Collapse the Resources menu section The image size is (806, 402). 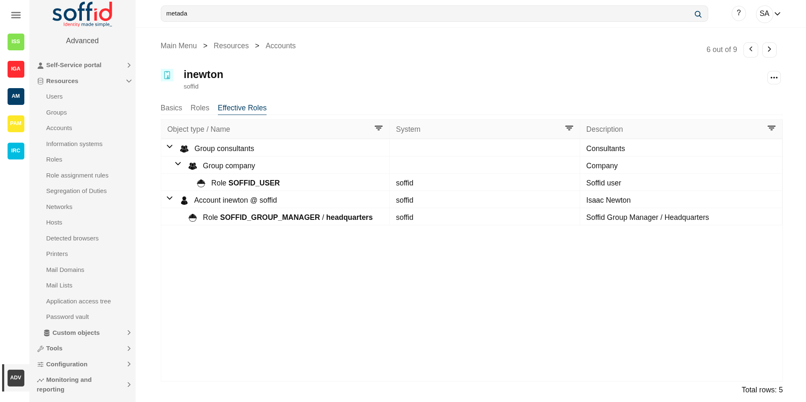pos(129,81)
